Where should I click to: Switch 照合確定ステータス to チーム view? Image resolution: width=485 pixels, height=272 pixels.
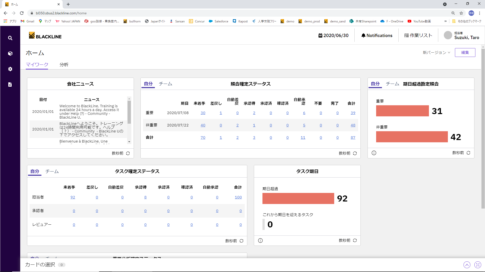coord(165,84)
